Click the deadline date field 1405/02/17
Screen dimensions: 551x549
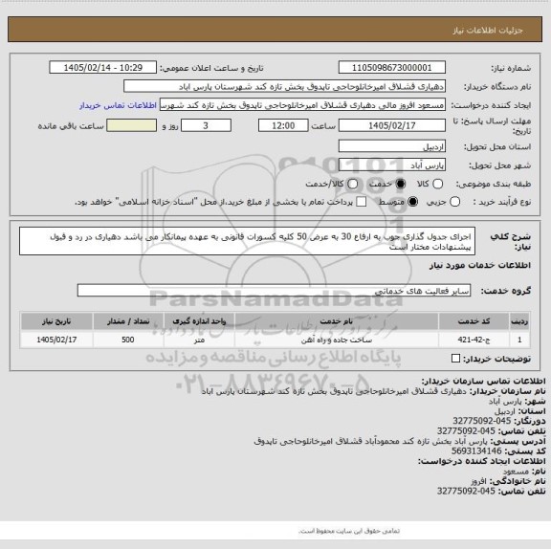(x=392, y=125)
